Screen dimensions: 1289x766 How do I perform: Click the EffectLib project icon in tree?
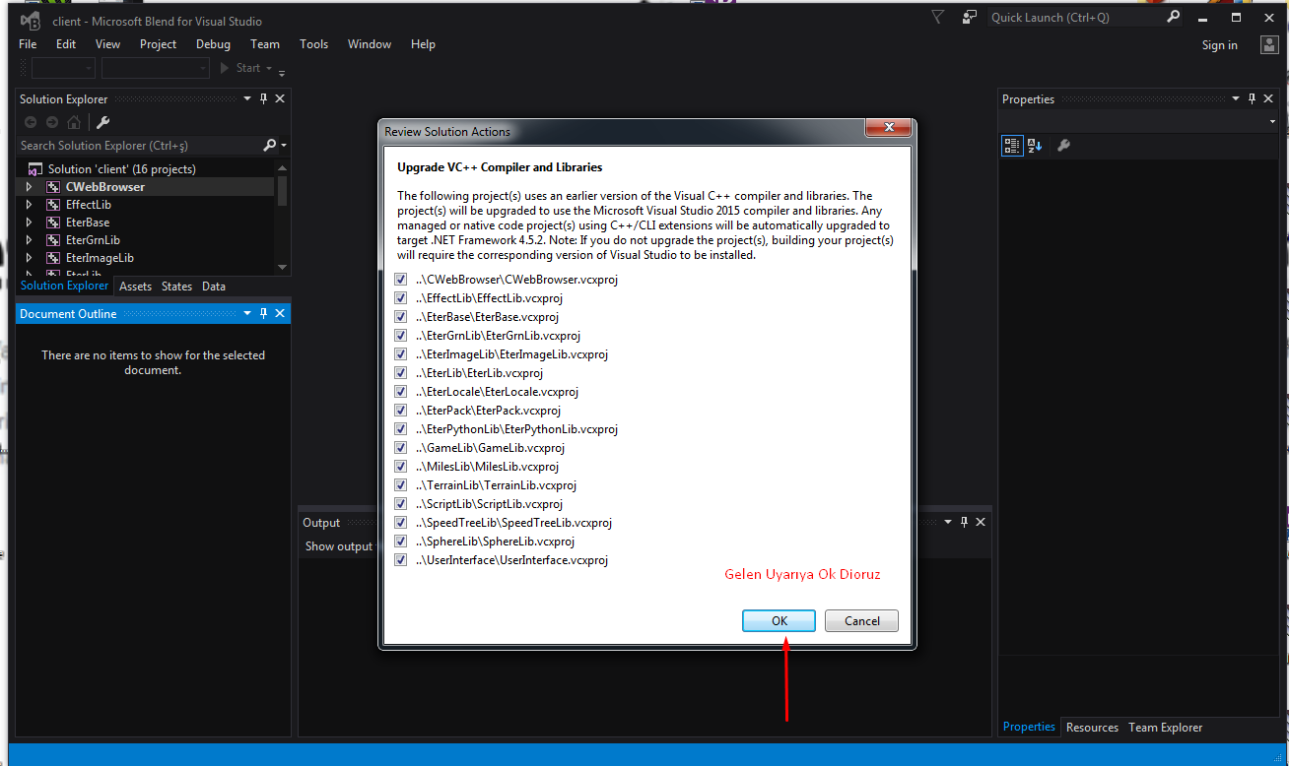(54, 205)
